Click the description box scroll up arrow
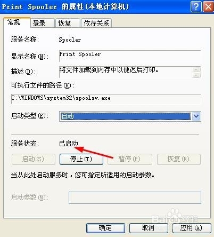This screenshot has width=214, height=237. [x=196, y=69]
